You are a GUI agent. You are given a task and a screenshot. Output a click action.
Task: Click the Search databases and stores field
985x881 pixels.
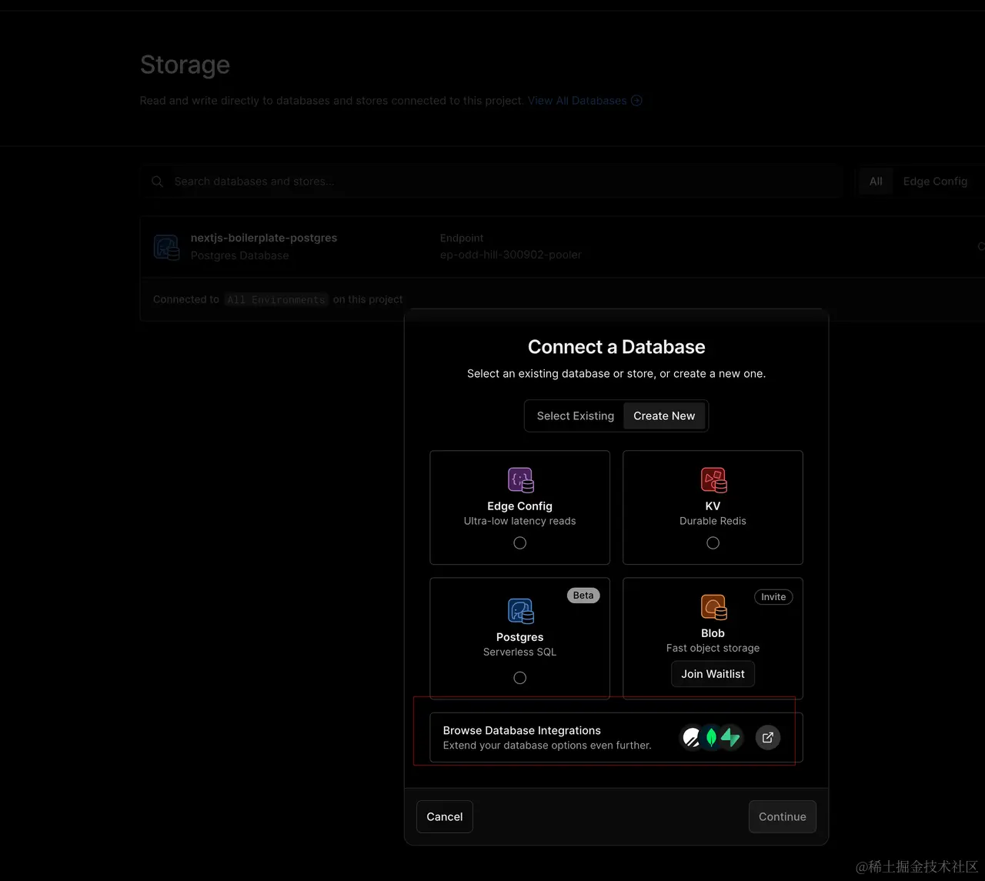click(x=491, y=182)
